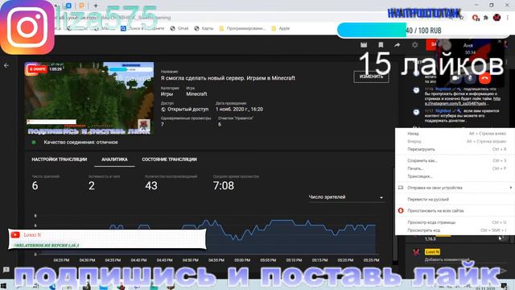Click the back arrow in left sidebar
Viewport: 515px width, 290px height.
(6, 66)
